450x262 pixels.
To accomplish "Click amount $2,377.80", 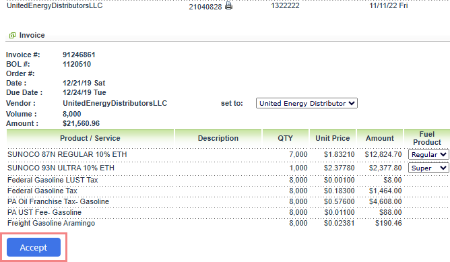I will 385,168.
